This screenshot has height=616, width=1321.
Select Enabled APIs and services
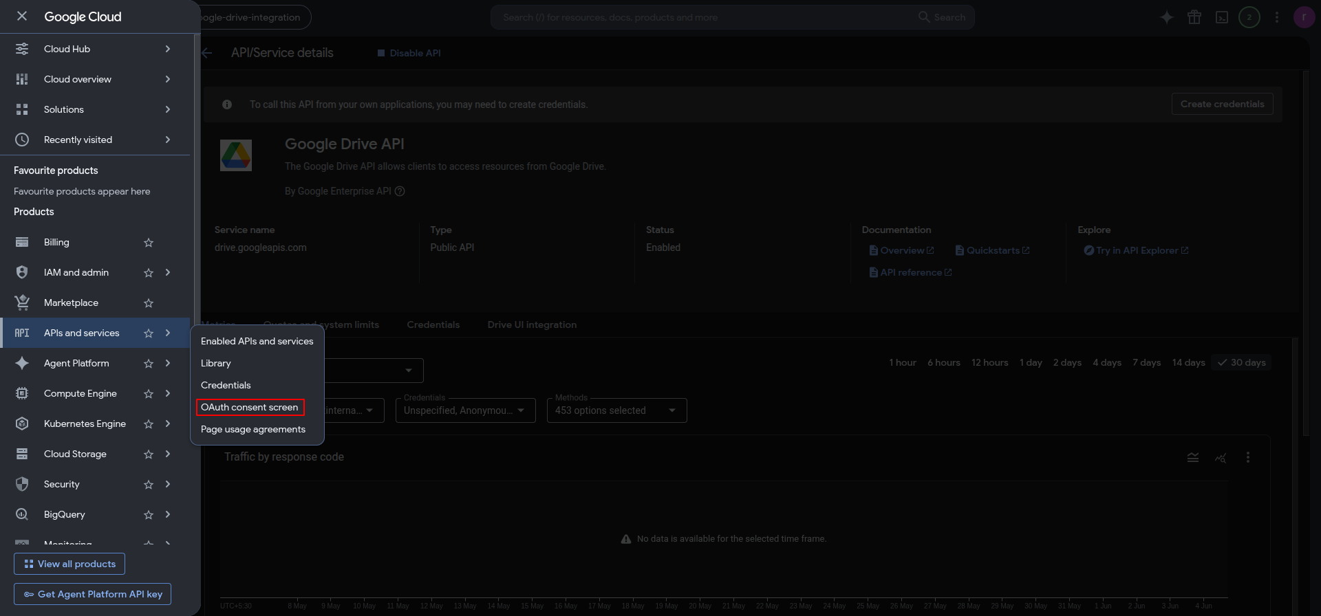(x=257, y=341)
